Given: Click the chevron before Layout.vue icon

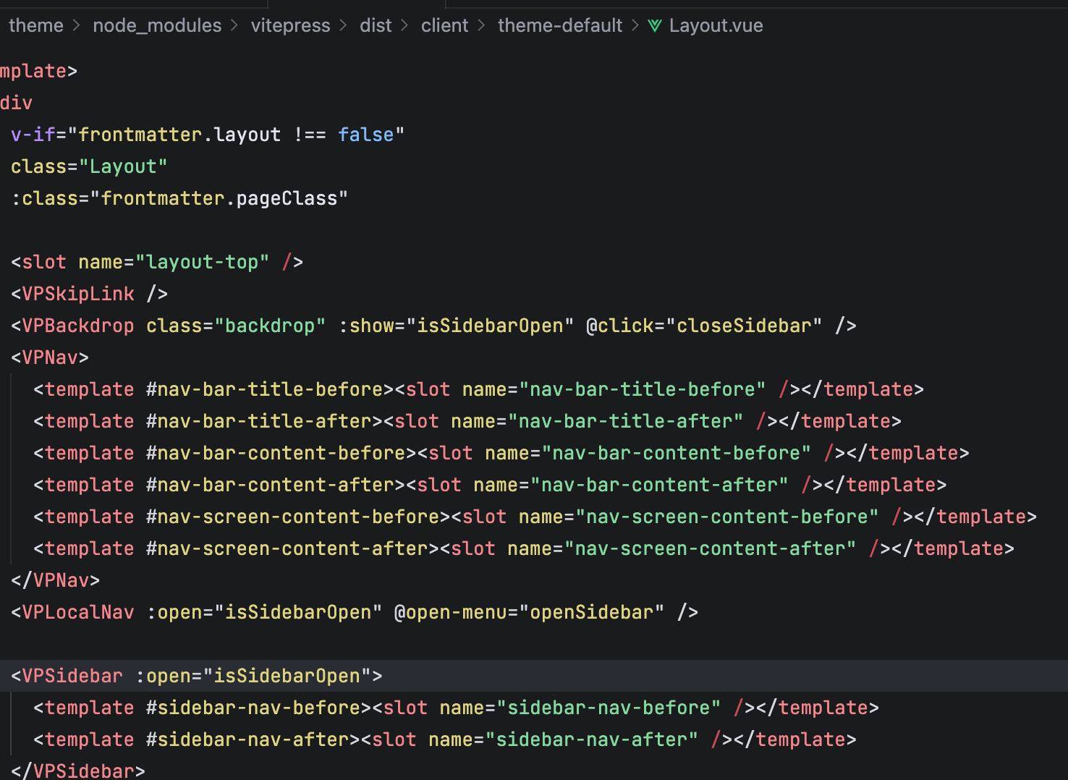Looking at the screenshot, I should coord(635,26).
